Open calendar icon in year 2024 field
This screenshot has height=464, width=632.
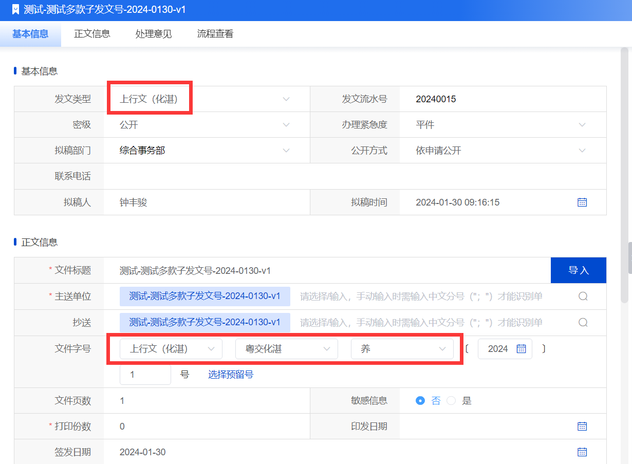[521, 349]
